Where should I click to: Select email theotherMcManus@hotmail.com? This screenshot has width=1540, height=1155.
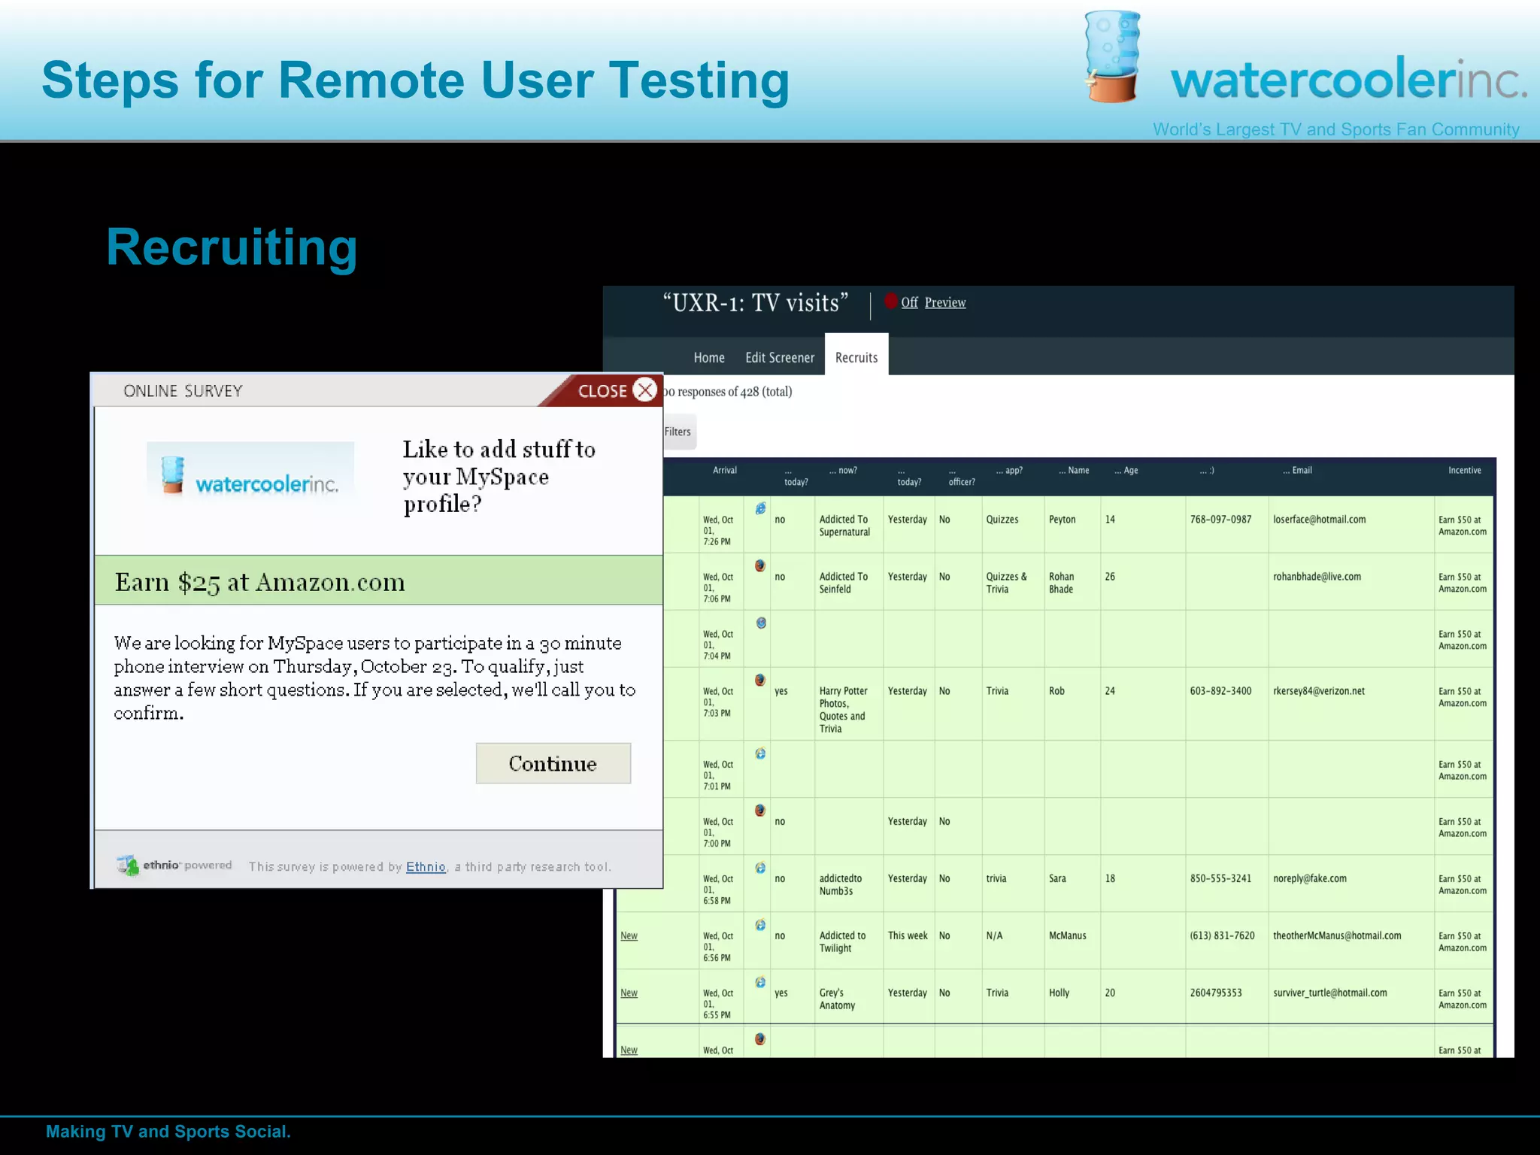1338,935
